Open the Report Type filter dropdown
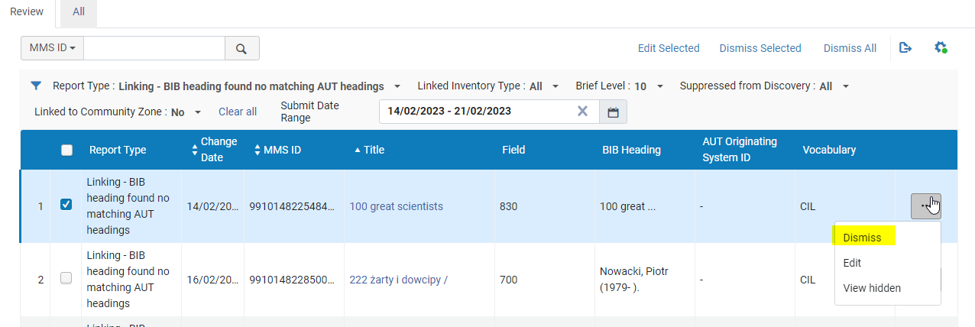The width and height of the screenshot is (975, 327). [x=397, y=86]
